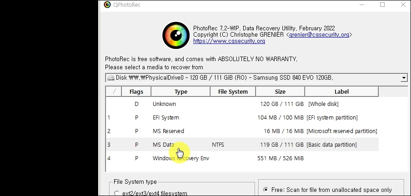Open the PhysicalDrive0 Samsung SSD combo box
The width and height of the screenshot is (411, 196).
[x=256, y=78]
